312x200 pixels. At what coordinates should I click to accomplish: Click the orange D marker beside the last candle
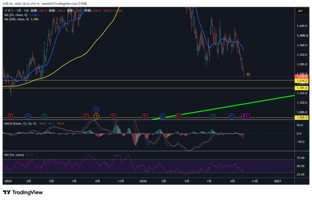click(248, 75)
